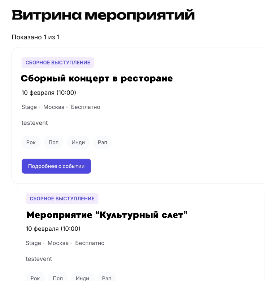This screenshot has width=265, height=289.
Task: Click the СБОРНОЕ ВЫСТУПЛЕНИЕ badge on first card
Action: click(x=58, y=62)
